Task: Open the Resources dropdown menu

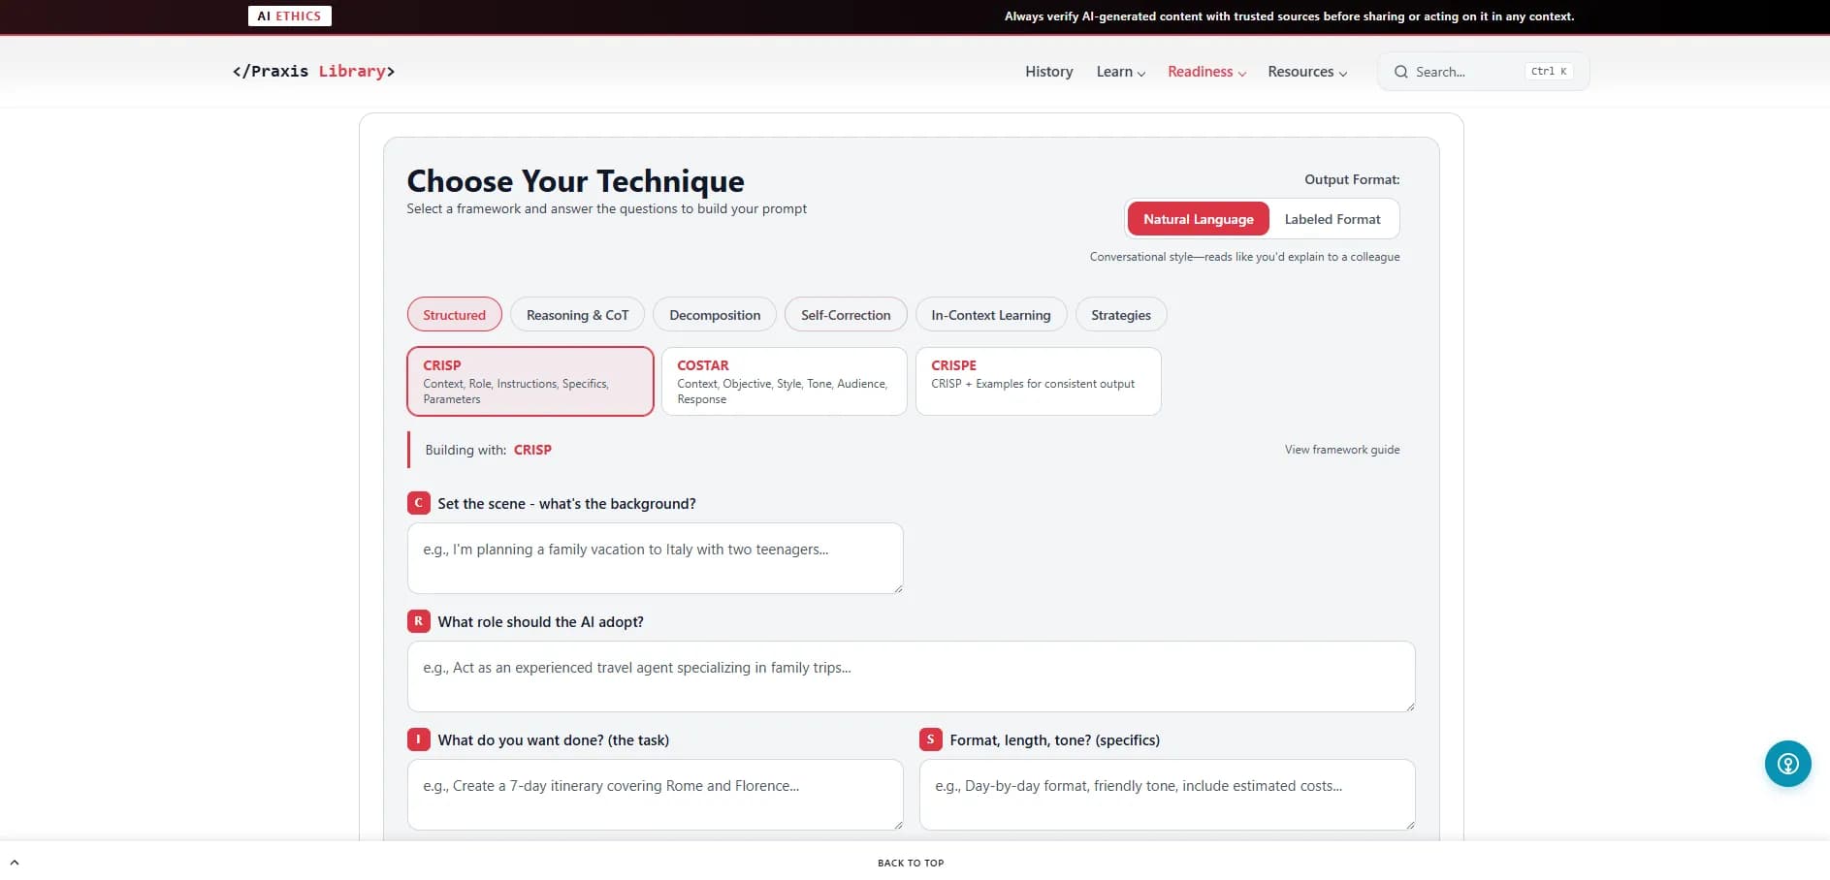Action: click(x=1306, y=72)
